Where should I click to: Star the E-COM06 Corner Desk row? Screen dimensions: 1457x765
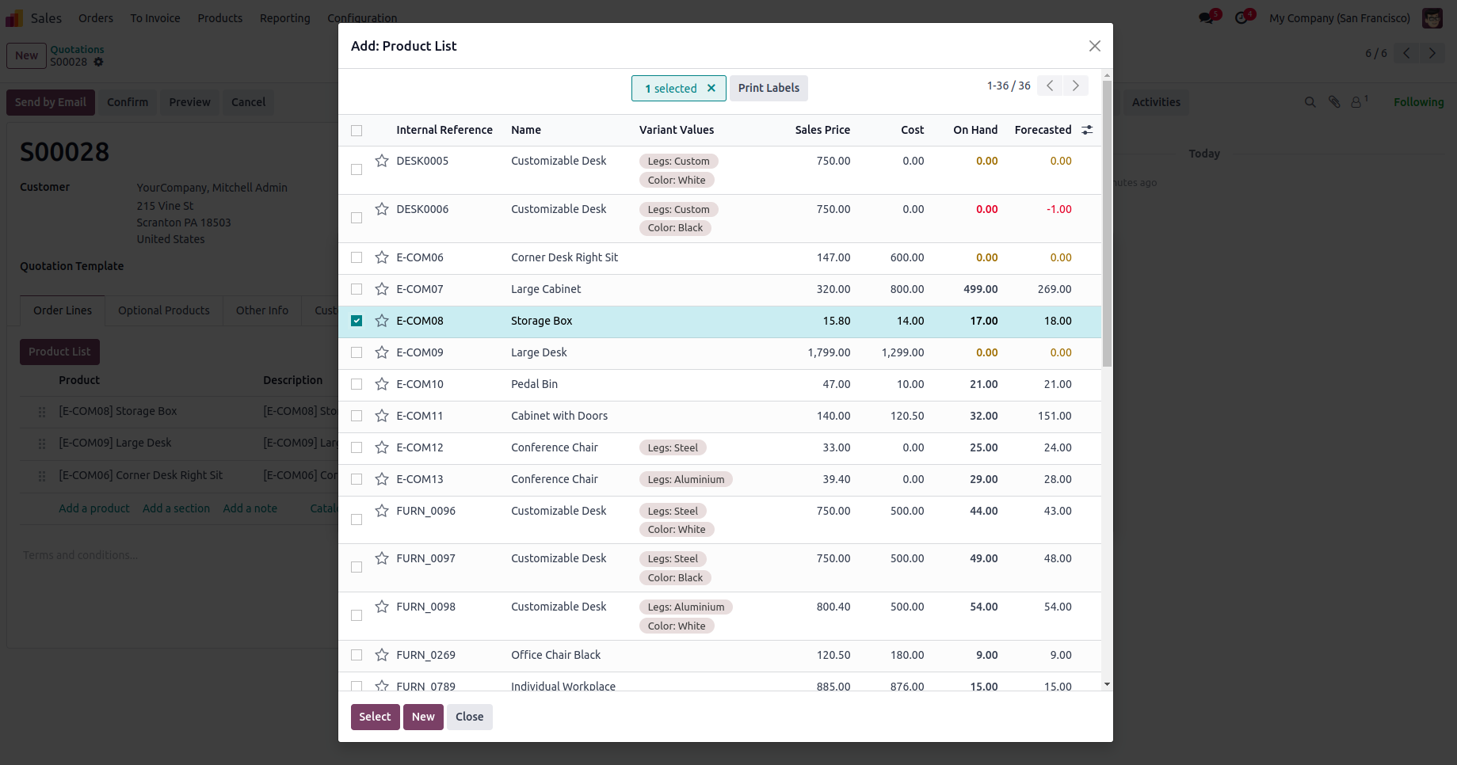[382, 257]
